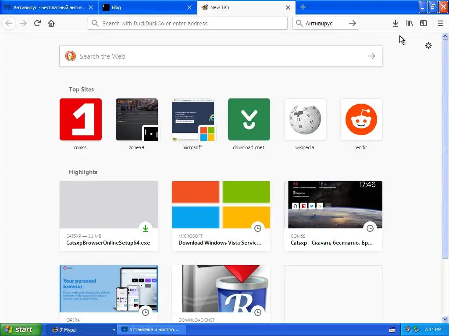Click the history clock icon on Microsoft card
This screenshot has width=449, height=336.
click(x=258, y=228)
